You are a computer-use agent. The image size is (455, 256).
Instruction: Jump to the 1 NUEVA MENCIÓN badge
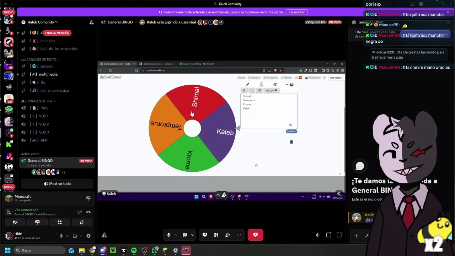(57, 33)
